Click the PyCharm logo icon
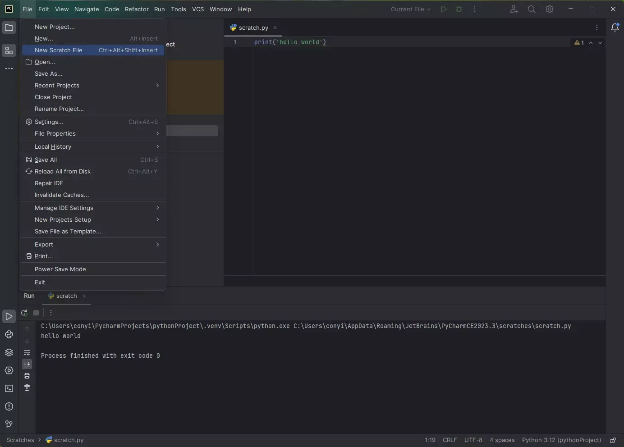 tap(9, 9)
